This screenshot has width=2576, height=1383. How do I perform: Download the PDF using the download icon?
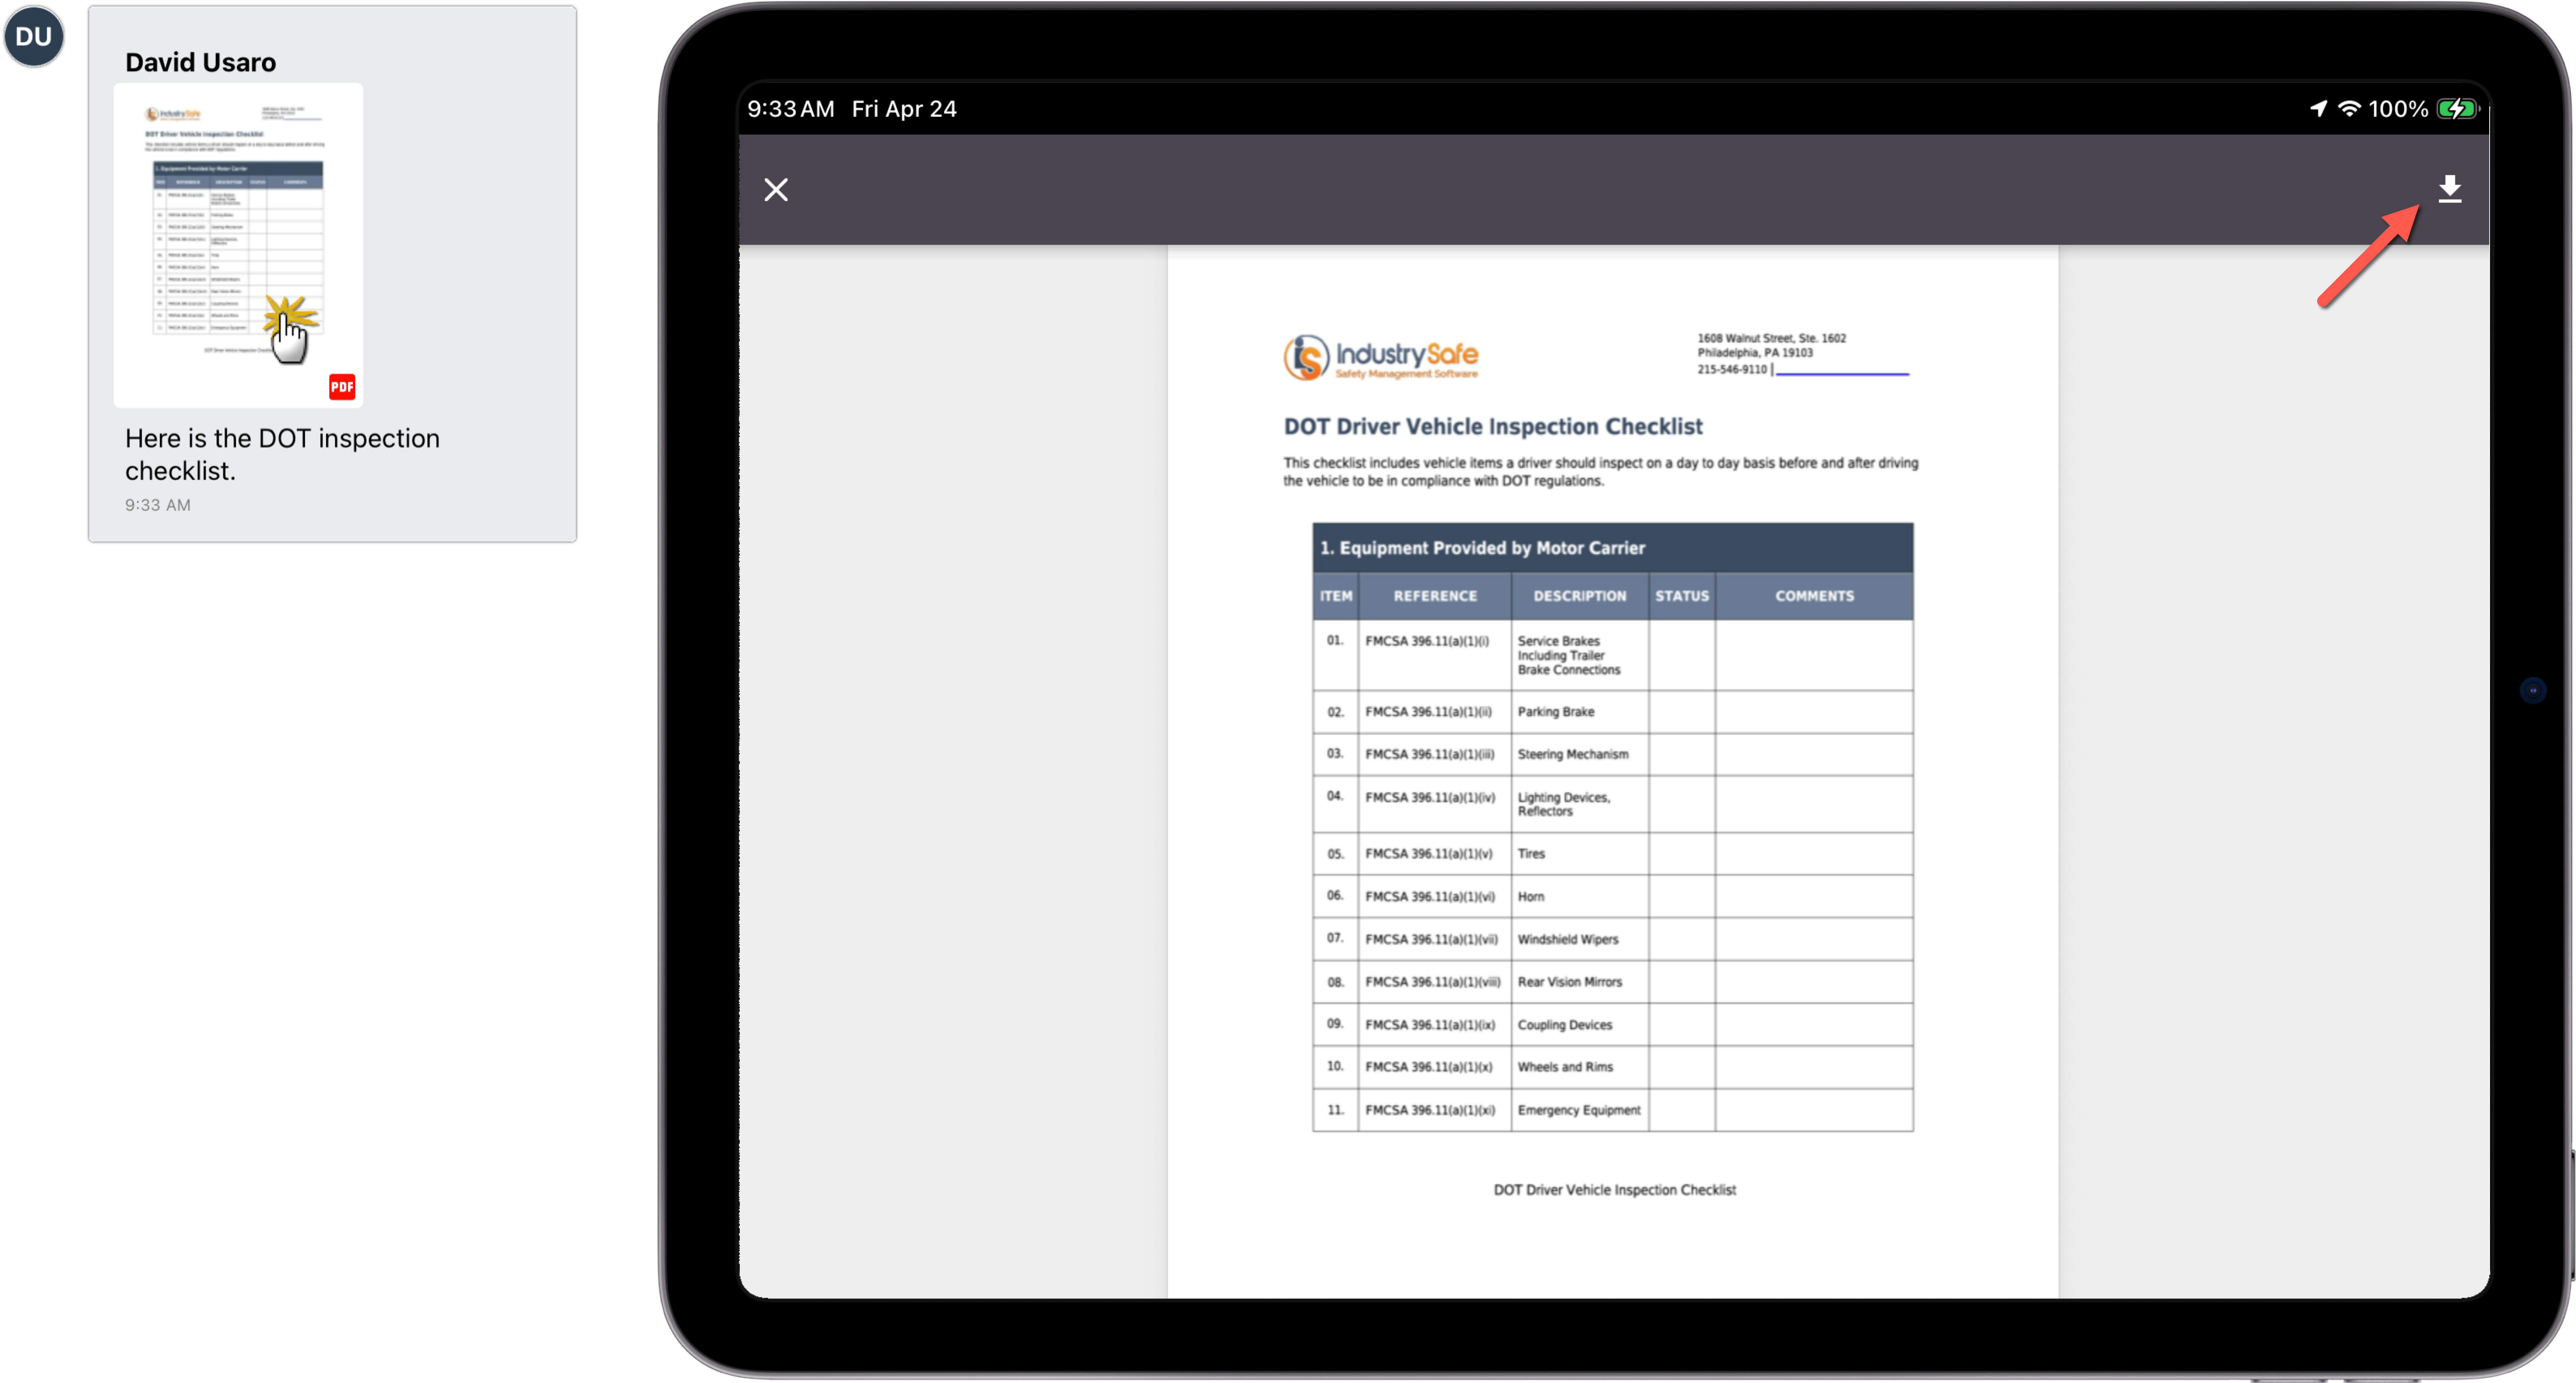pos(2449,189)
